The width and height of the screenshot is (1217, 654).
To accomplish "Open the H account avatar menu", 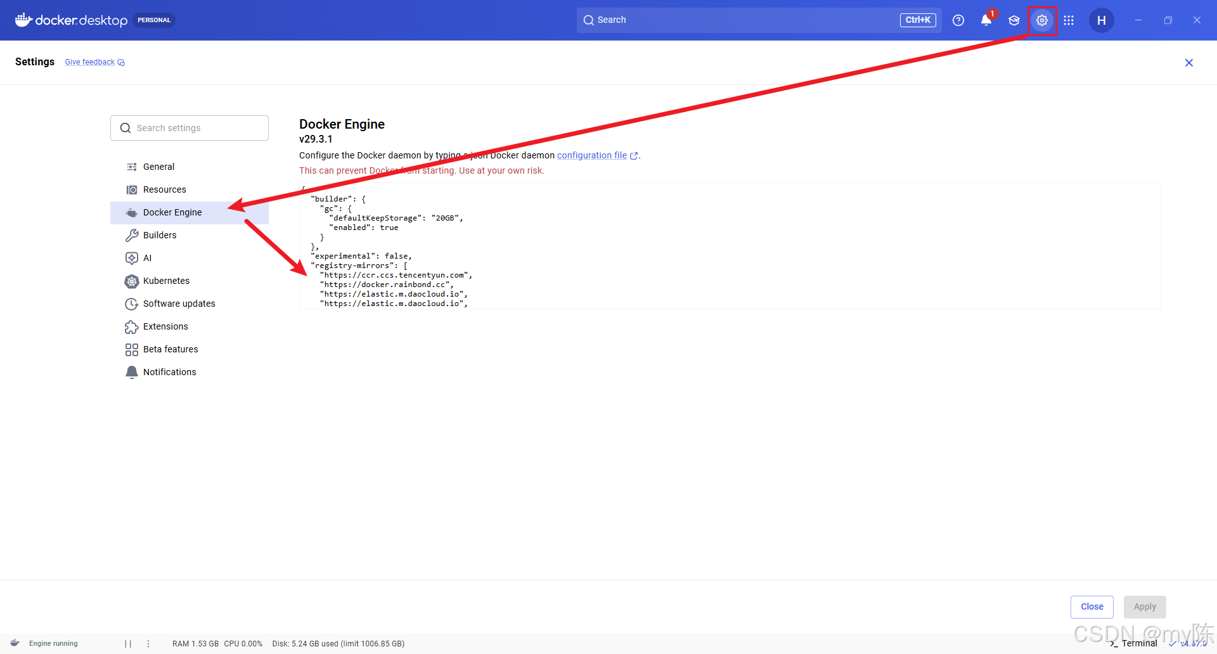I will click(1102, 20).
